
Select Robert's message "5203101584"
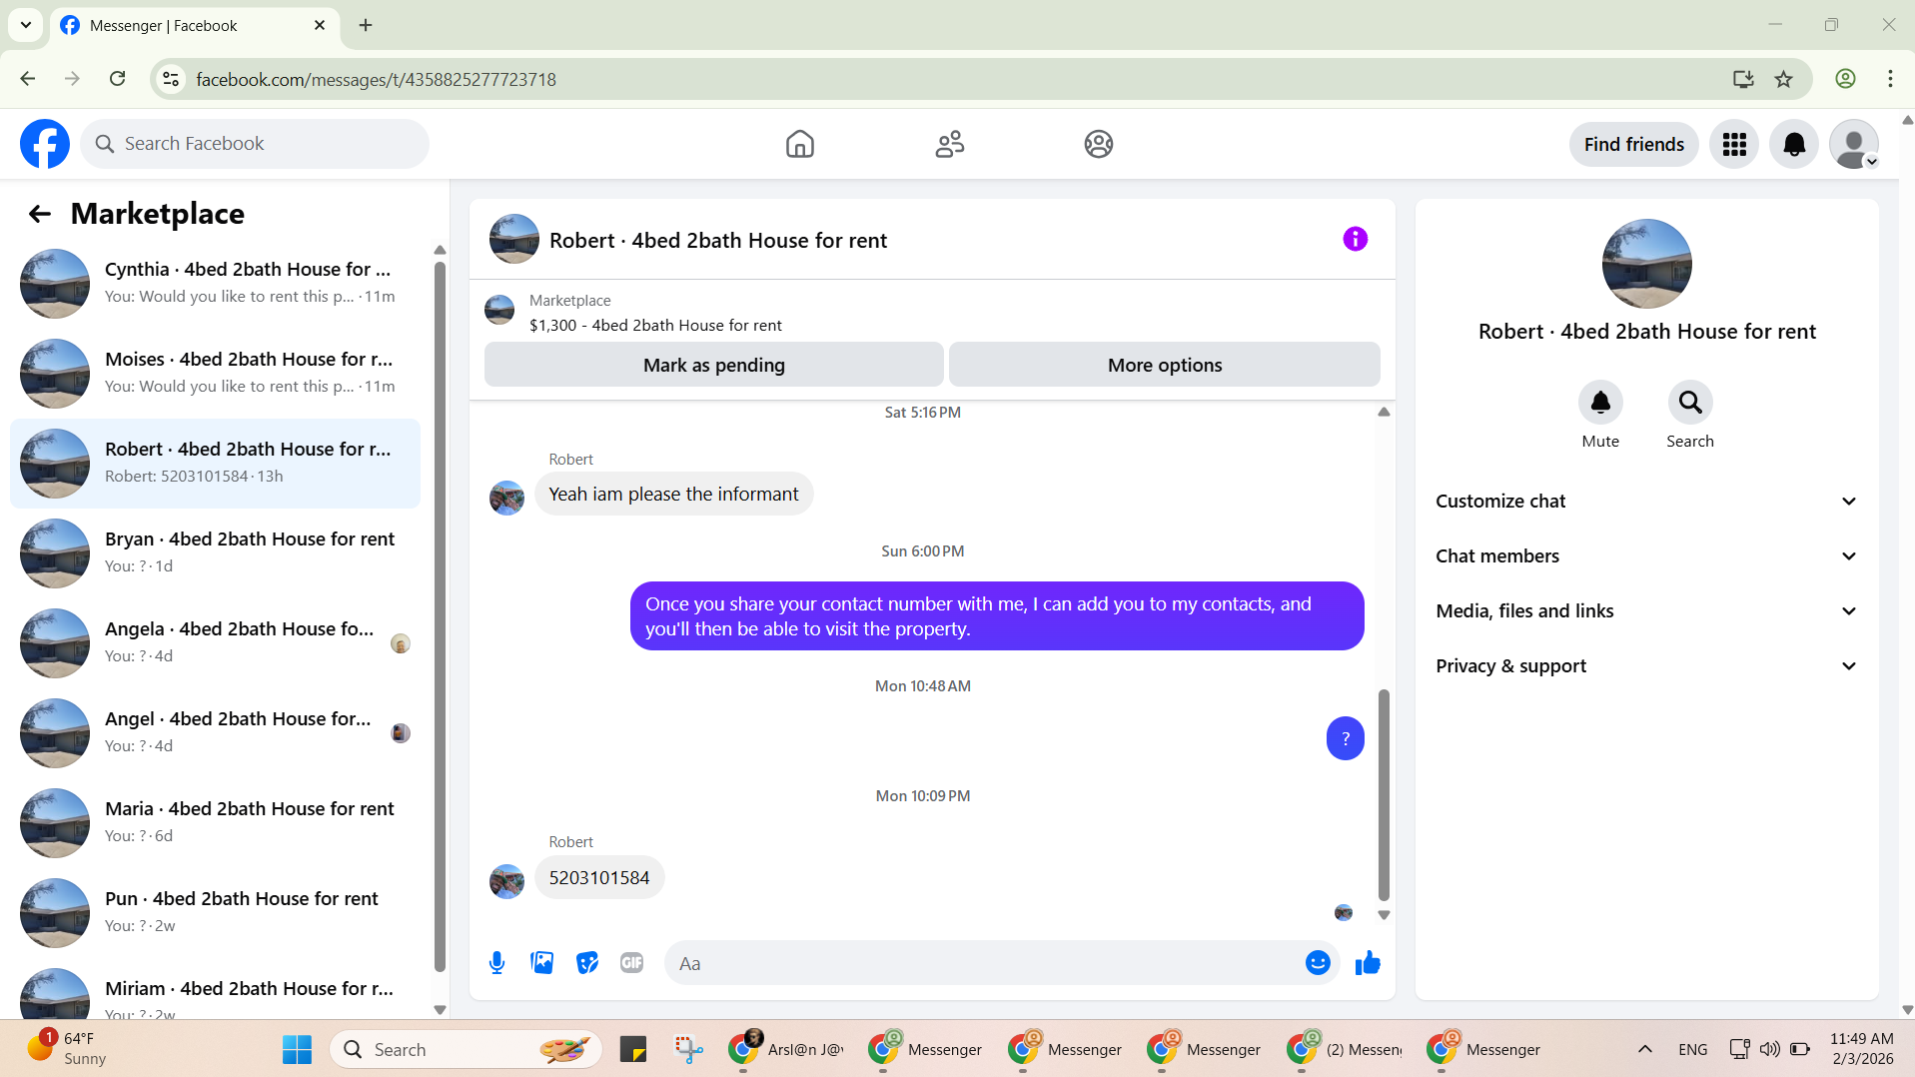coord(598,878)
